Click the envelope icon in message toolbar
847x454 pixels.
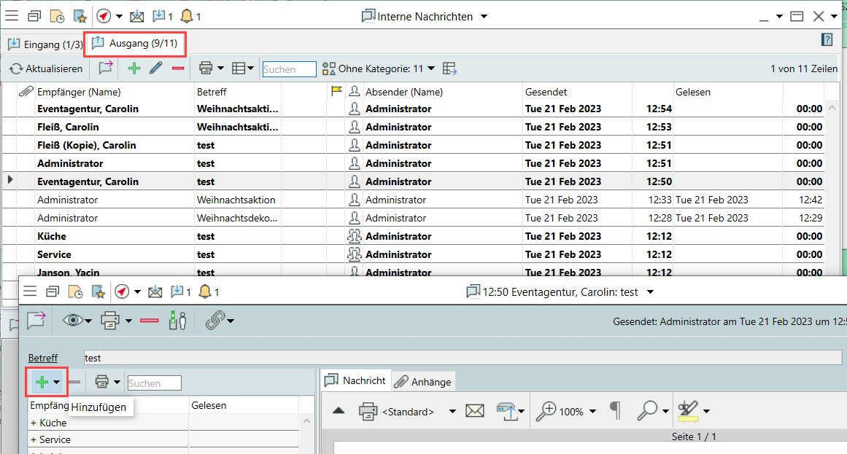[x=475, y=411]
